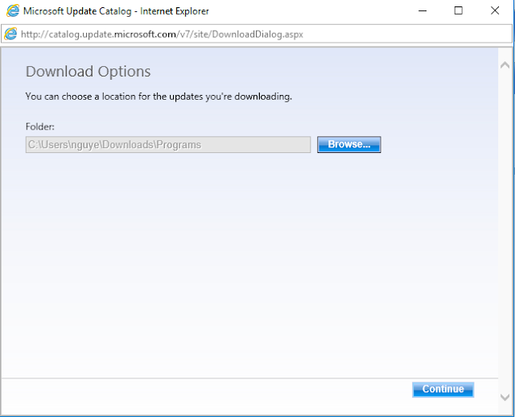The image size is (515, 417).
Task: Click the page icon beside the URL
Action: tap(10, 34)
